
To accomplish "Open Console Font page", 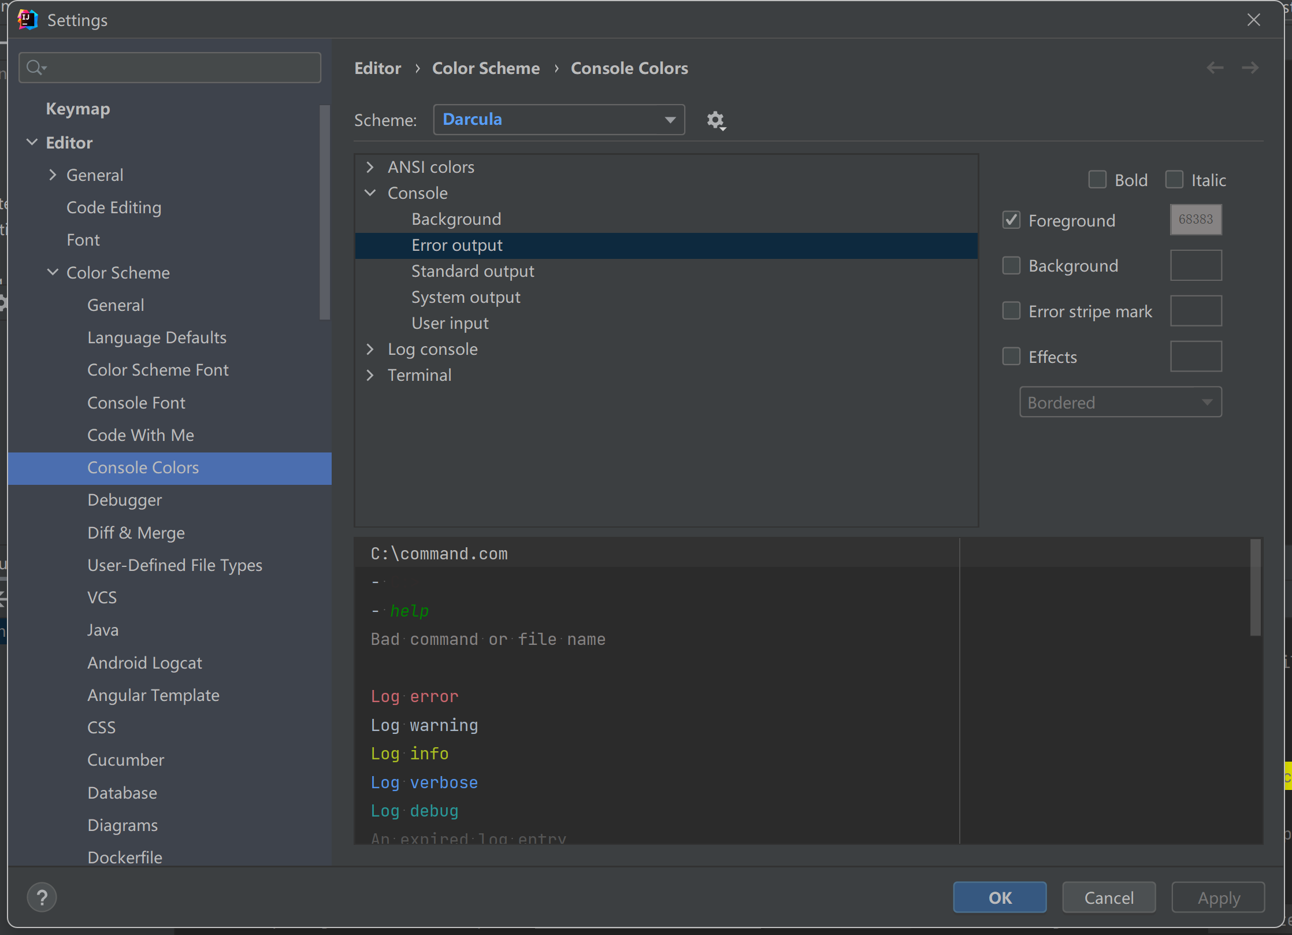I will click(x=136, y=403).
